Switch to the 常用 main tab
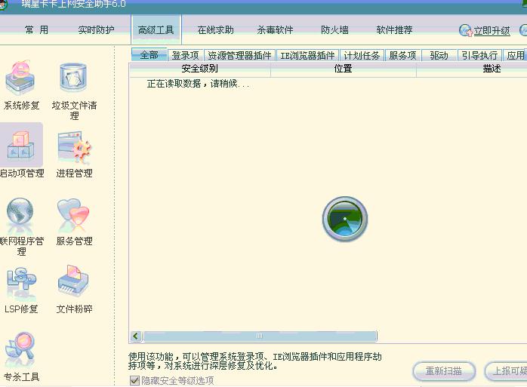527x387 pixels. (x=37, y=30)
